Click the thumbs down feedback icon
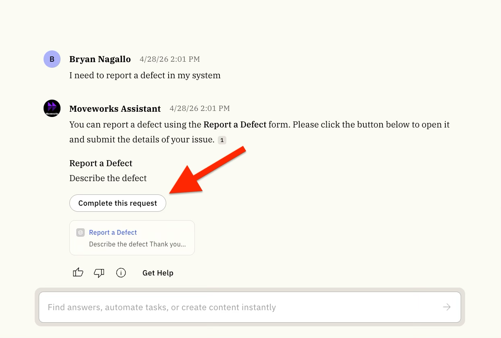The image size is (501, 338). click(x=99, y=273)
